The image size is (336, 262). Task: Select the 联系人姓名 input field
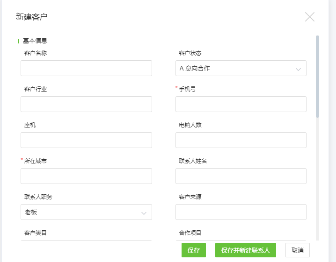tap(241, 176)
